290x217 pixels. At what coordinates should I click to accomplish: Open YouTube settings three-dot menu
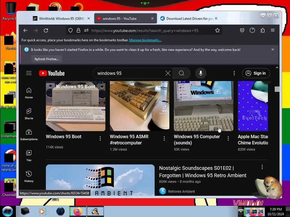[x=234, y=73]
